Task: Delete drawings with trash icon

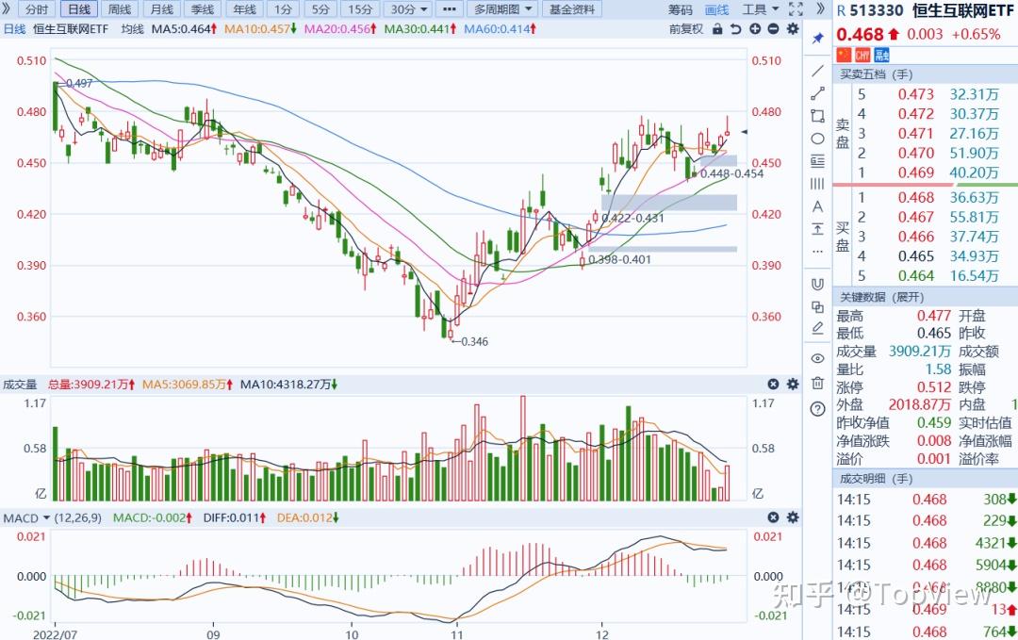Action: tap(817, 383)
